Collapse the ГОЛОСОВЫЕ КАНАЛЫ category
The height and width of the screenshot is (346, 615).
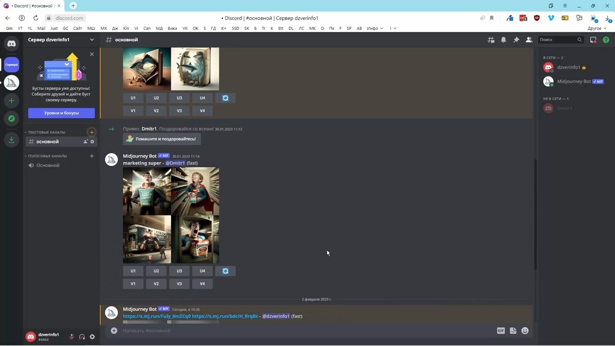(46, 156)
